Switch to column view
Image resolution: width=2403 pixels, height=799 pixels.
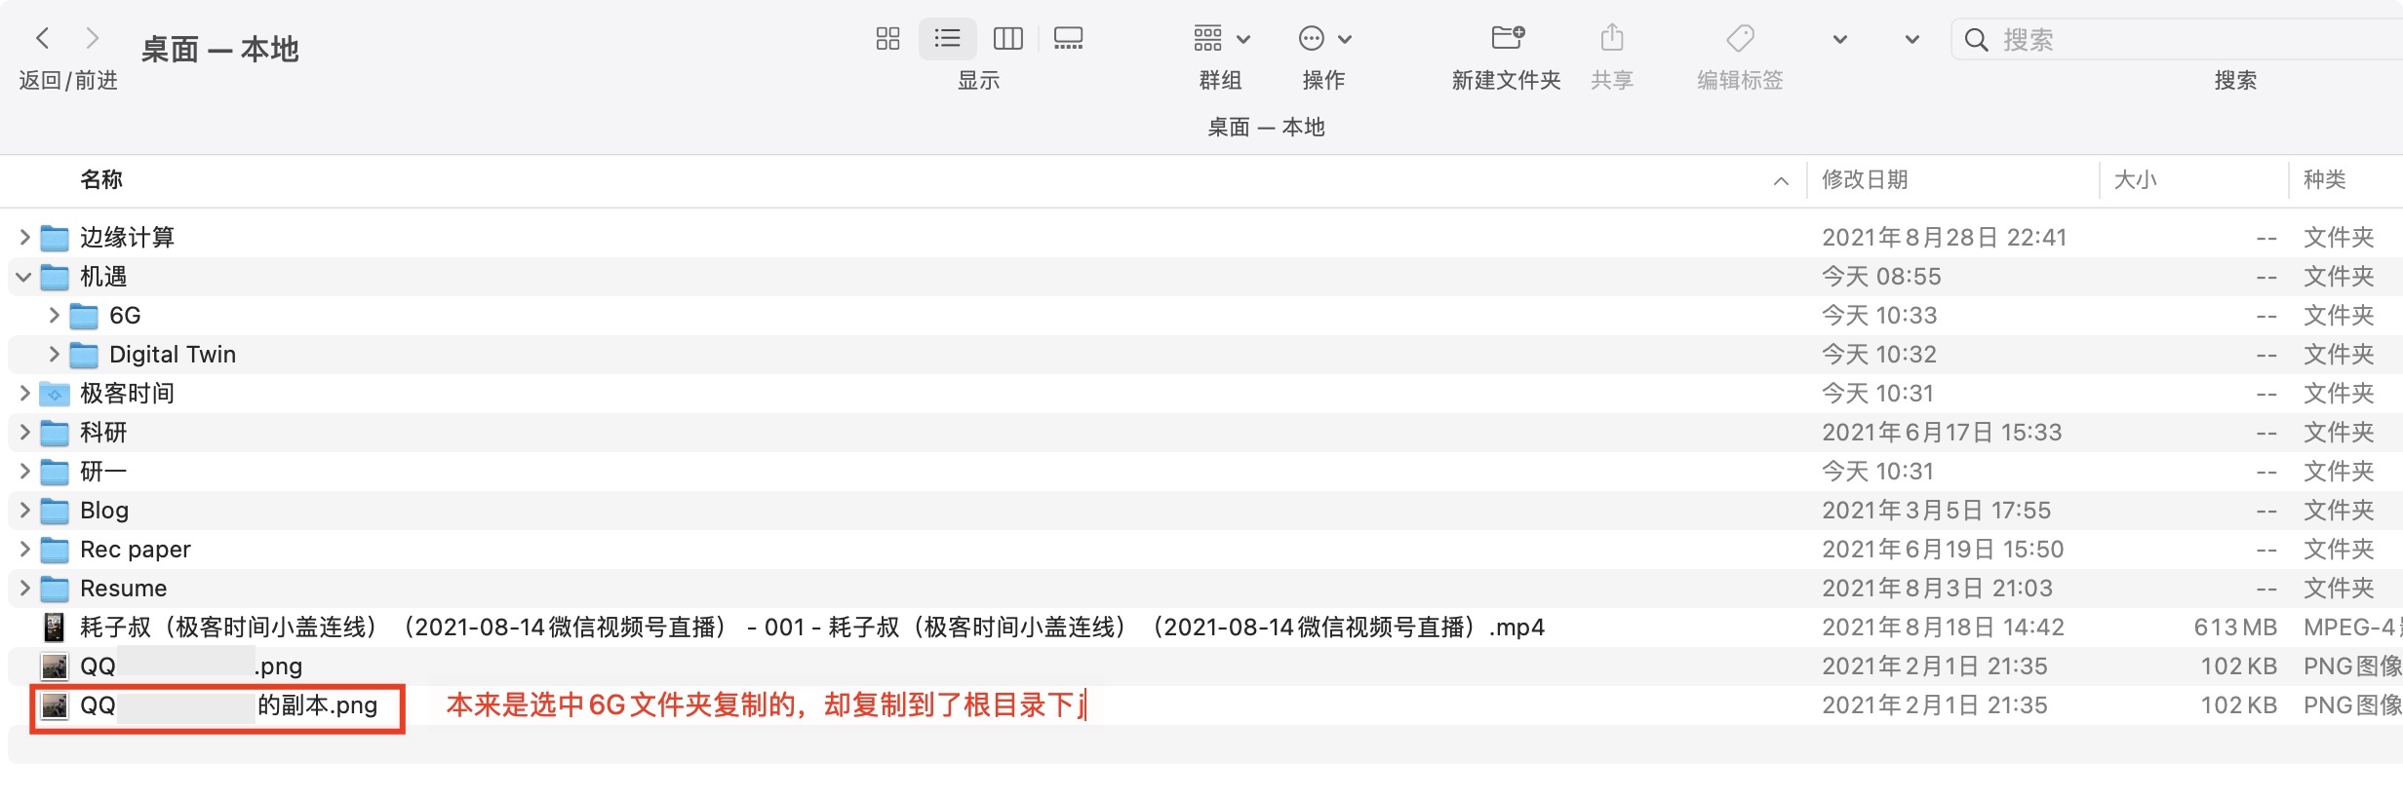pos(1007,38)
